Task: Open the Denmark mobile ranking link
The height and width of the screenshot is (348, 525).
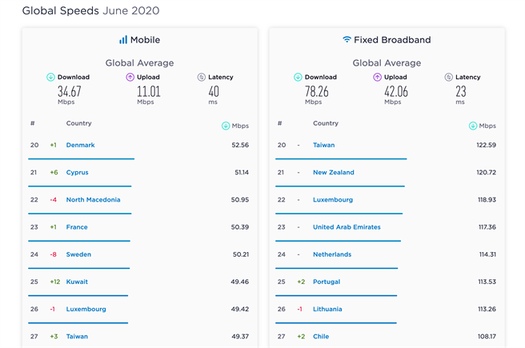Action: coord(80,145)
